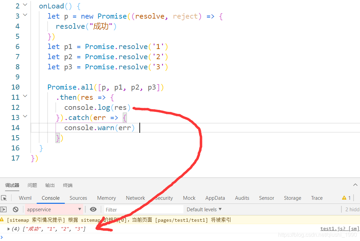Toggle the console sidebar panel icon

coord(3,209)
